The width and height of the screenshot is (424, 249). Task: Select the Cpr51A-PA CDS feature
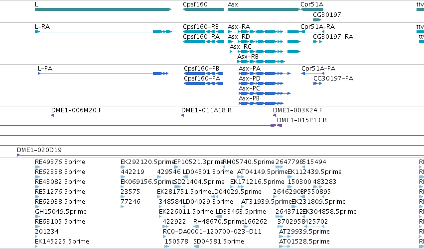coord(312,74)
